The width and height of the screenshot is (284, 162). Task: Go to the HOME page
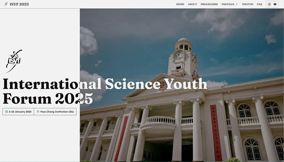pyautogui.click(x=180, y=4)
